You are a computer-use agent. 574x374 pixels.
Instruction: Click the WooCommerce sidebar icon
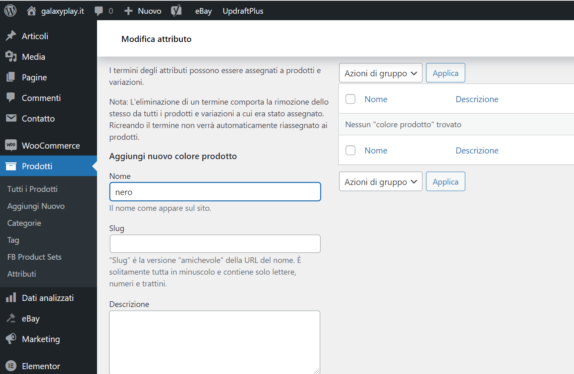click(11, 145)
